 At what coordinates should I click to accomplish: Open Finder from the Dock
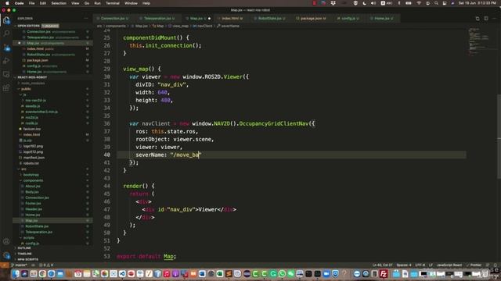click(16, 274)
